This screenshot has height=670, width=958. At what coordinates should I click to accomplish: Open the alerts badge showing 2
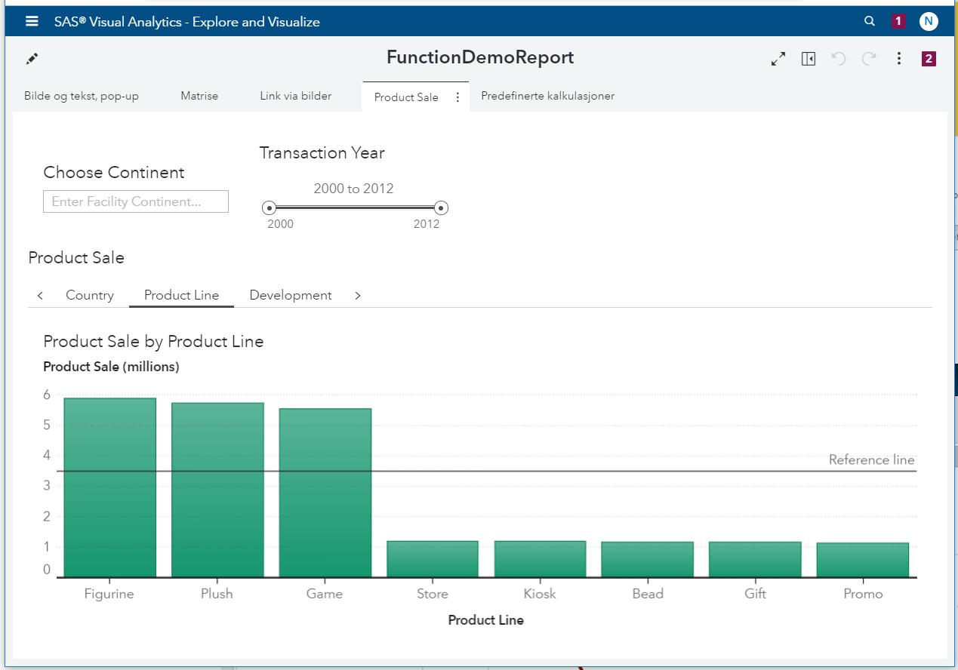(x=929, y=57)
